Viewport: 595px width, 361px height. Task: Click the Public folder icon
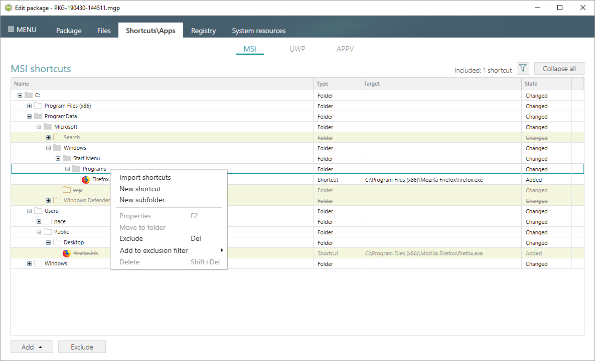click(x=48, y=232)
